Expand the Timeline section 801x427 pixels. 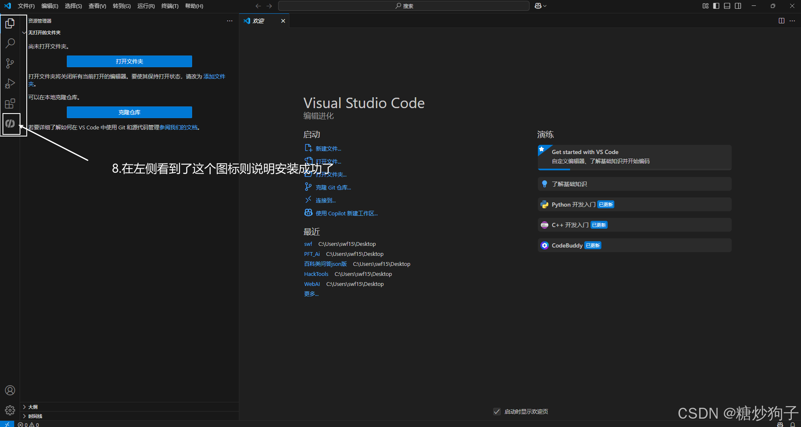[129, 416]
